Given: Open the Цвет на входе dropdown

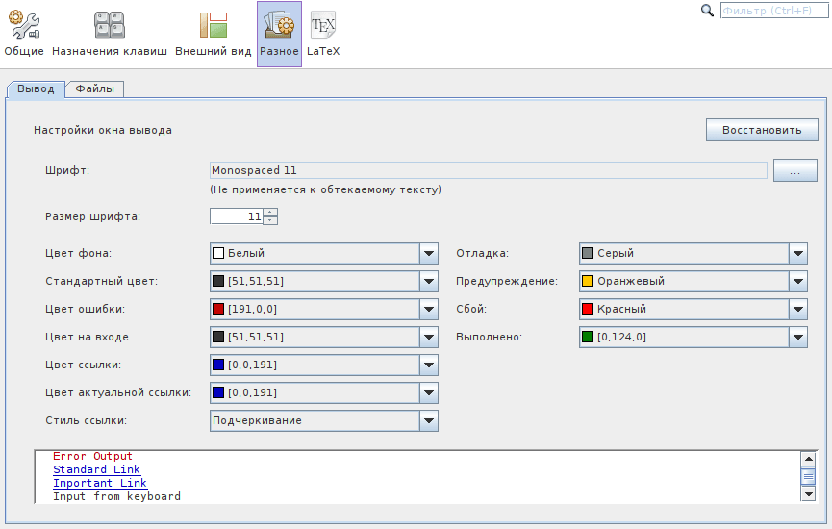Looking at the screenshot, I should [324, 337].
